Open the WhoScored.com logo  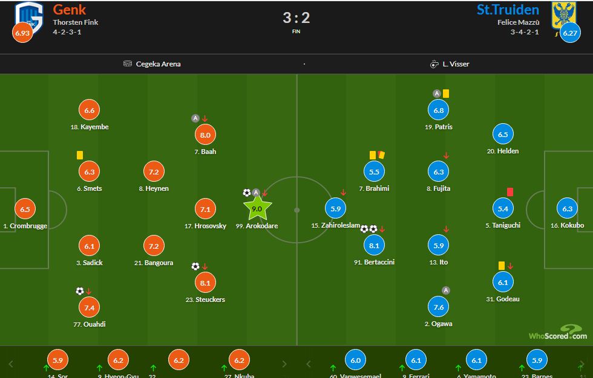557,333
